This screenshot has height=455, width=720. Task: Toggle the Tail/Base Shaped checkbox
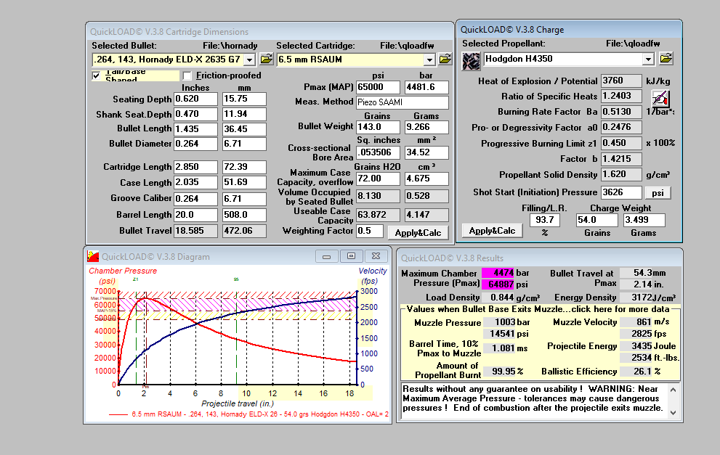pyautogui.click(x=96, y=75)
